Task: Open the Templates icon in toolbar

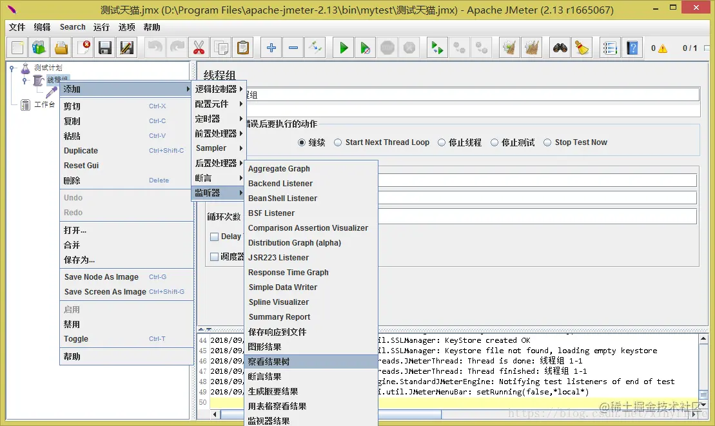Action: click(x=39, y=48)
